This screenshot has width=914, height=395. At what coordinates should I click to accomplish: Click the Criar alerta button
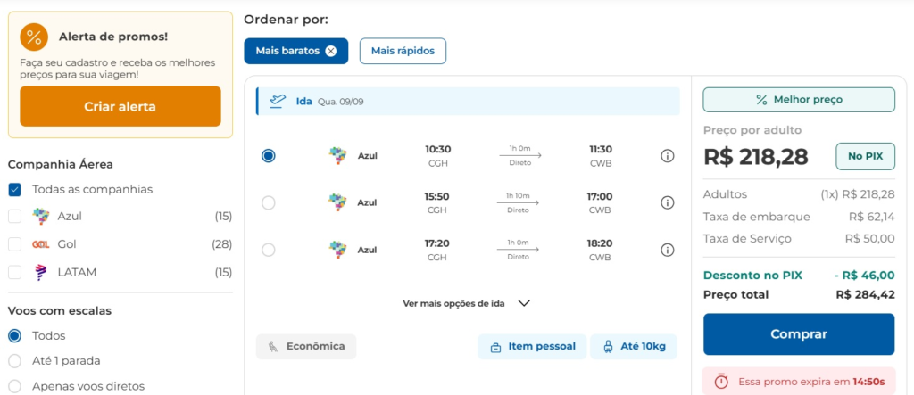[x=120, y=107]
